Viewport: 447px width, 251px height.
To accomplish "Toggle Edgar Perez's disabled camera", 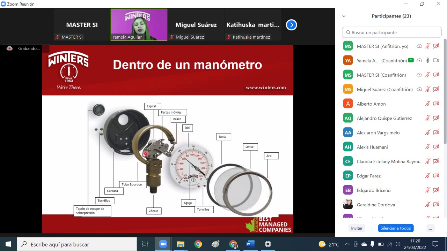I will tap(436, 176).
